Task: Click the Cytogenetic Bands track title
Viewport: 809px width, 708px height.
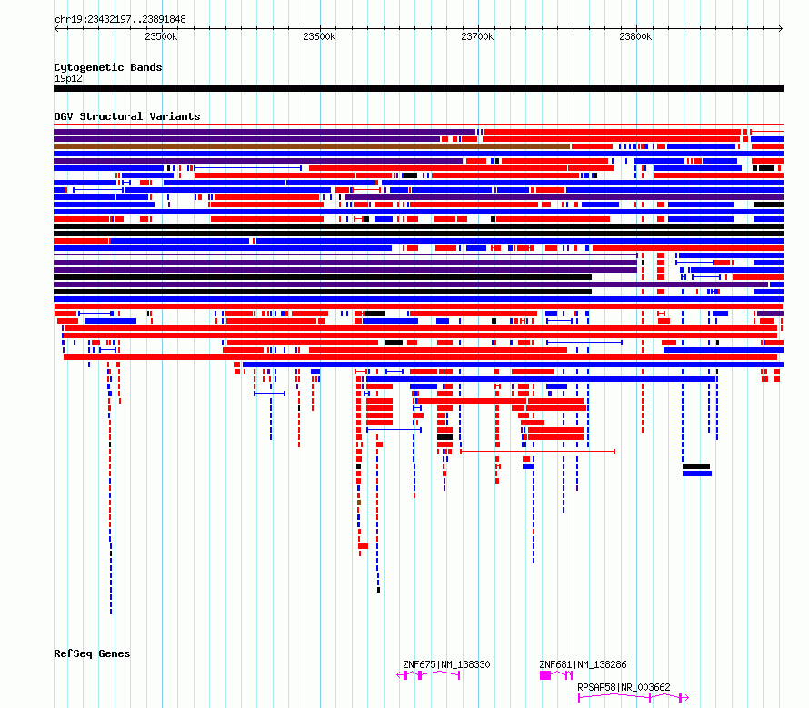Action: coord(108,67)
